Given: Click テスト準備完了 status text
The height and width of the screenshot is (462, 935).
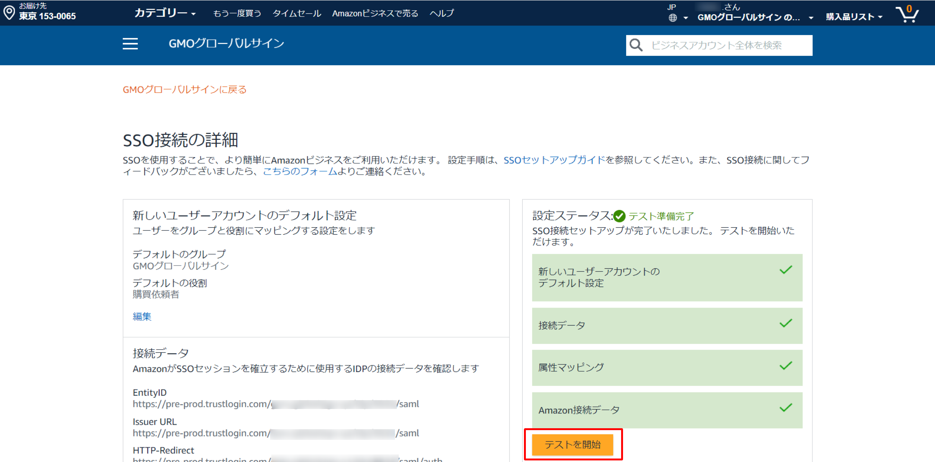Looking at the screenshot, I should 661,216.
